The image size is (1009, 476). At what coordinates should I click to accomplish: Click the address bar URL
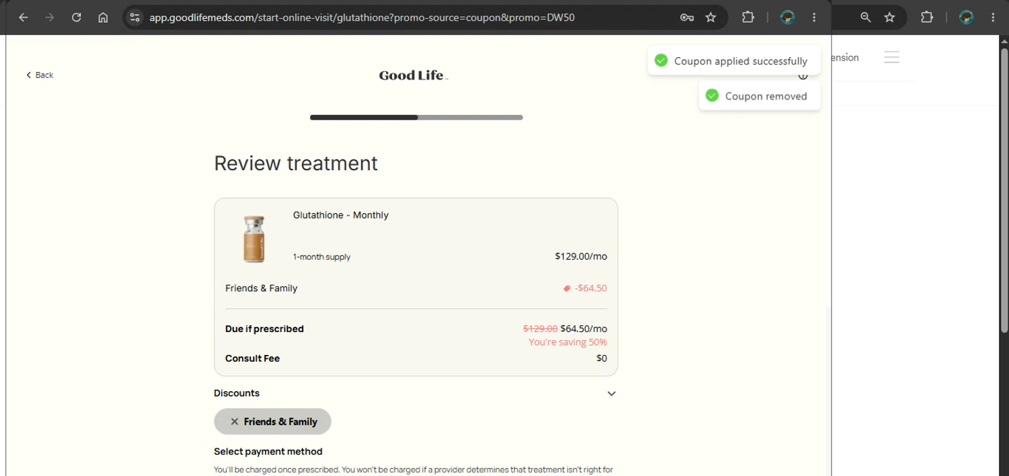coord(362,17)
